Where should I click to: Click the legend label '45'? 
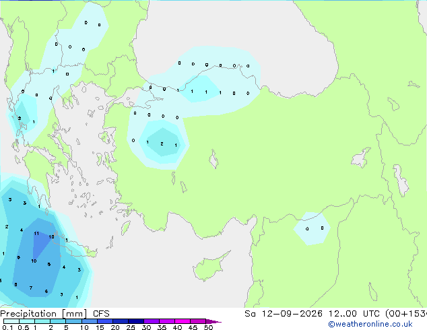coord(193,327)
